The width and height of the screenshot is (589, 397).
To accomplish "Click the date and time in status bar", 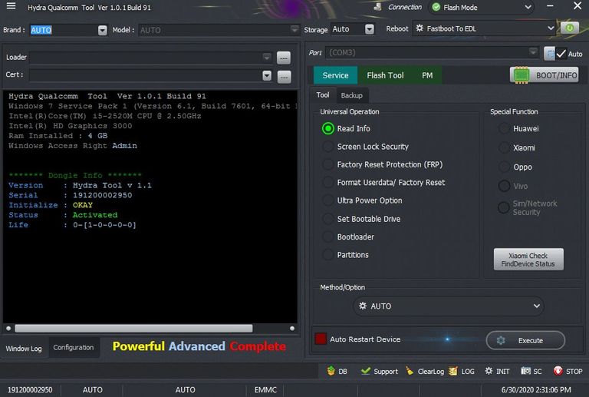I will point(536,389).
